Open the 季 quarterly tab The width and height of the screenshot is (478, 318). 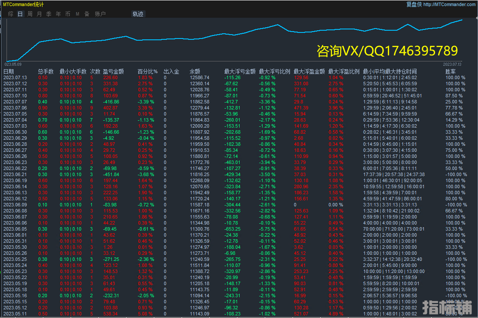tap(49, 14)
